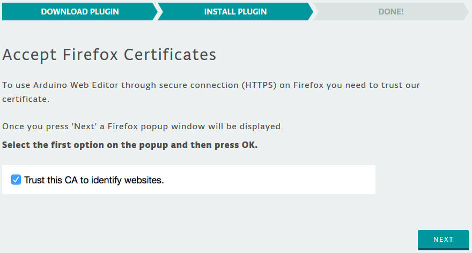Uncheck the Trust this CA checkbox
The width and height of the screenshot is (472, 253).
click(16, 180)
